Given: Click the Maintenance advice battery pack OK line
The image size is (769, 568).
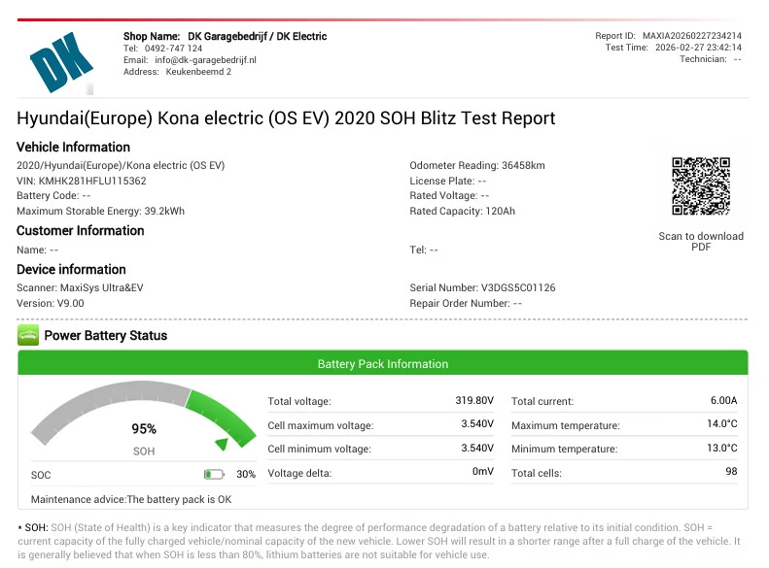Looking at the screenshot, I should tap(131, 499).
